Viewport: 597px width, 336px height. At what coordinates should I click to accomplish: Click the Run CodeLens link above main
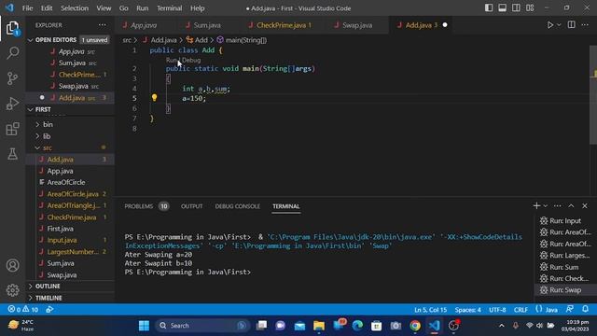[x=172, y=60]
